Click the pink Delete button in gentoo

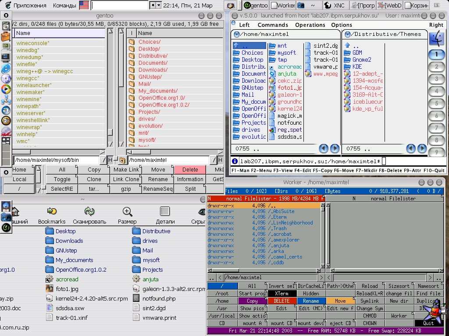(x=190, y=169)
